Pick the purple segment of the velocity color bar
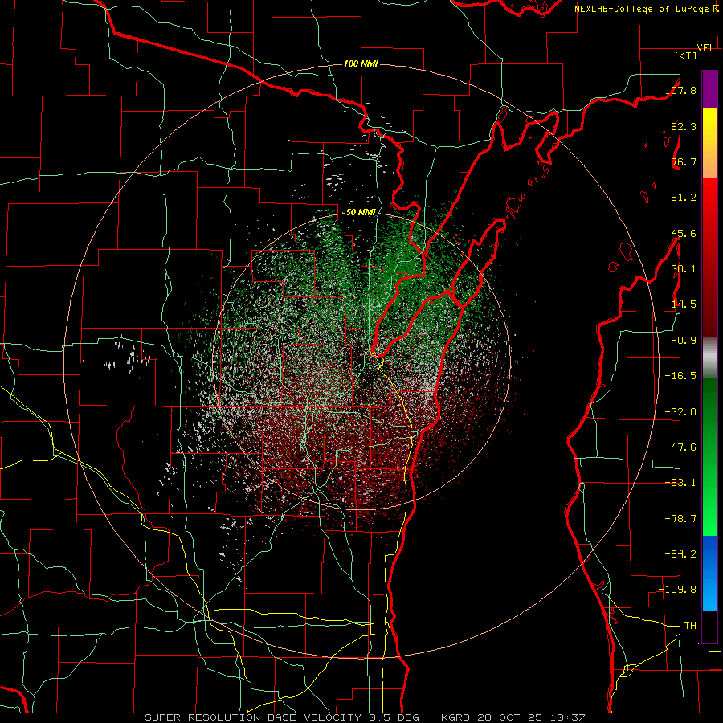Image resolution: width=723 pixels, height=723 pixels. (709, 89)
